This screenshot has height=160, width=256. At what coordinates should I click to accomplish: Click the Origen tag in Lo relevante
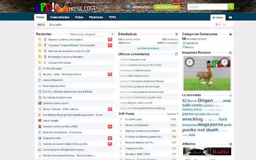point(205,100)
